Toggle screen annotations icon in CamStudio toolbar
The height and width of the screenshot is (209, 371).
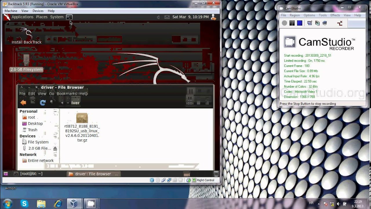coord(310,23)
